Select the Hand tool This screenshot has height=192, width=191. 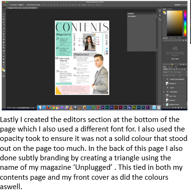4,62
